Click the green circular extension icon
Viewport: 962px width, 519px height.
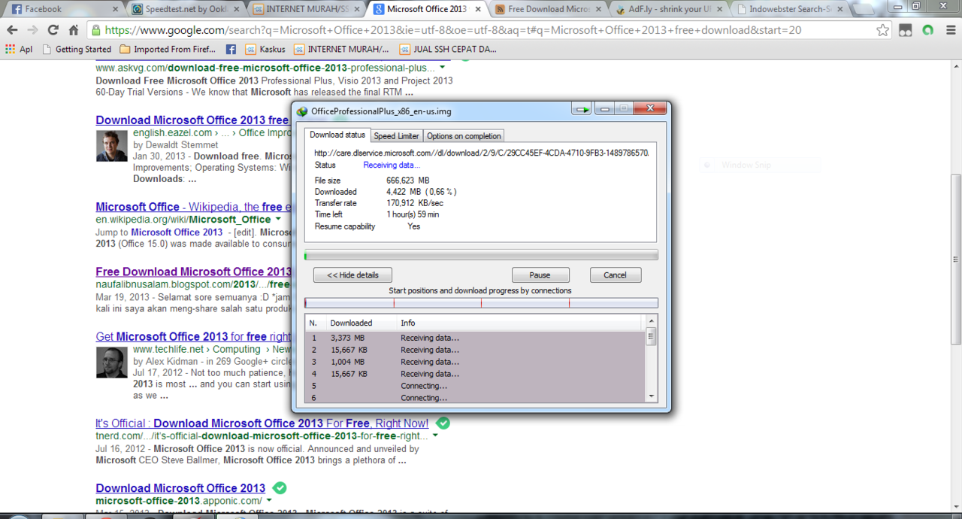click(927, 30)
